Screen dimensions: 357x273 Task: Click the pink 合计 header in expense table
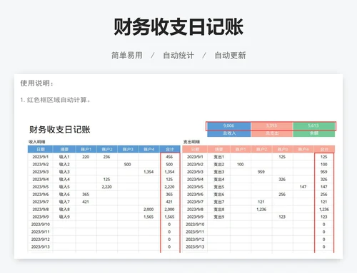[x=324, y=149]
